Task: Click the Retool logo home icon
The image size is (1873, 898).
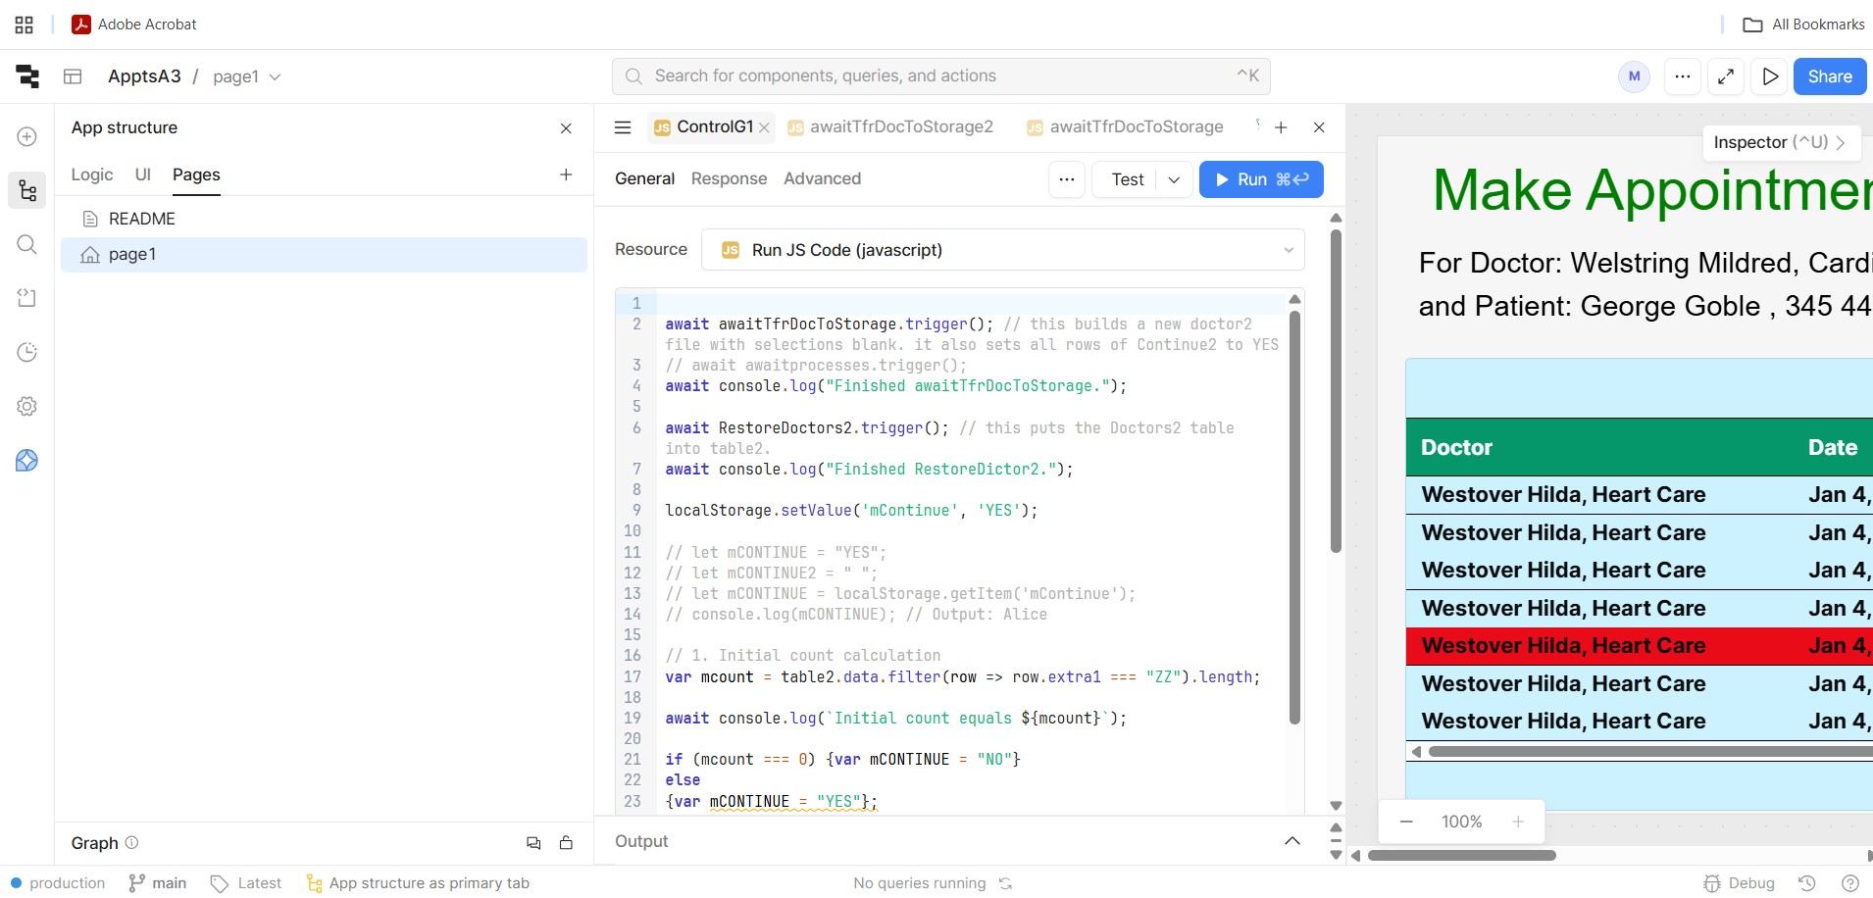Action: pyautogui.click(x=27, y=76)
